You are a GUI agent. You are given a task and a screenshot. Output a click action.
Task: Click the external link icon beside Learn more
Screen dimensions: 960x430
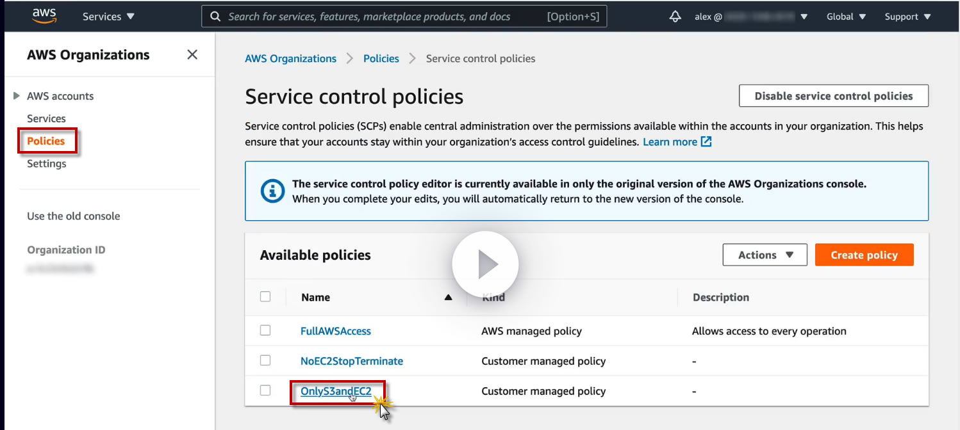point(706,141)
